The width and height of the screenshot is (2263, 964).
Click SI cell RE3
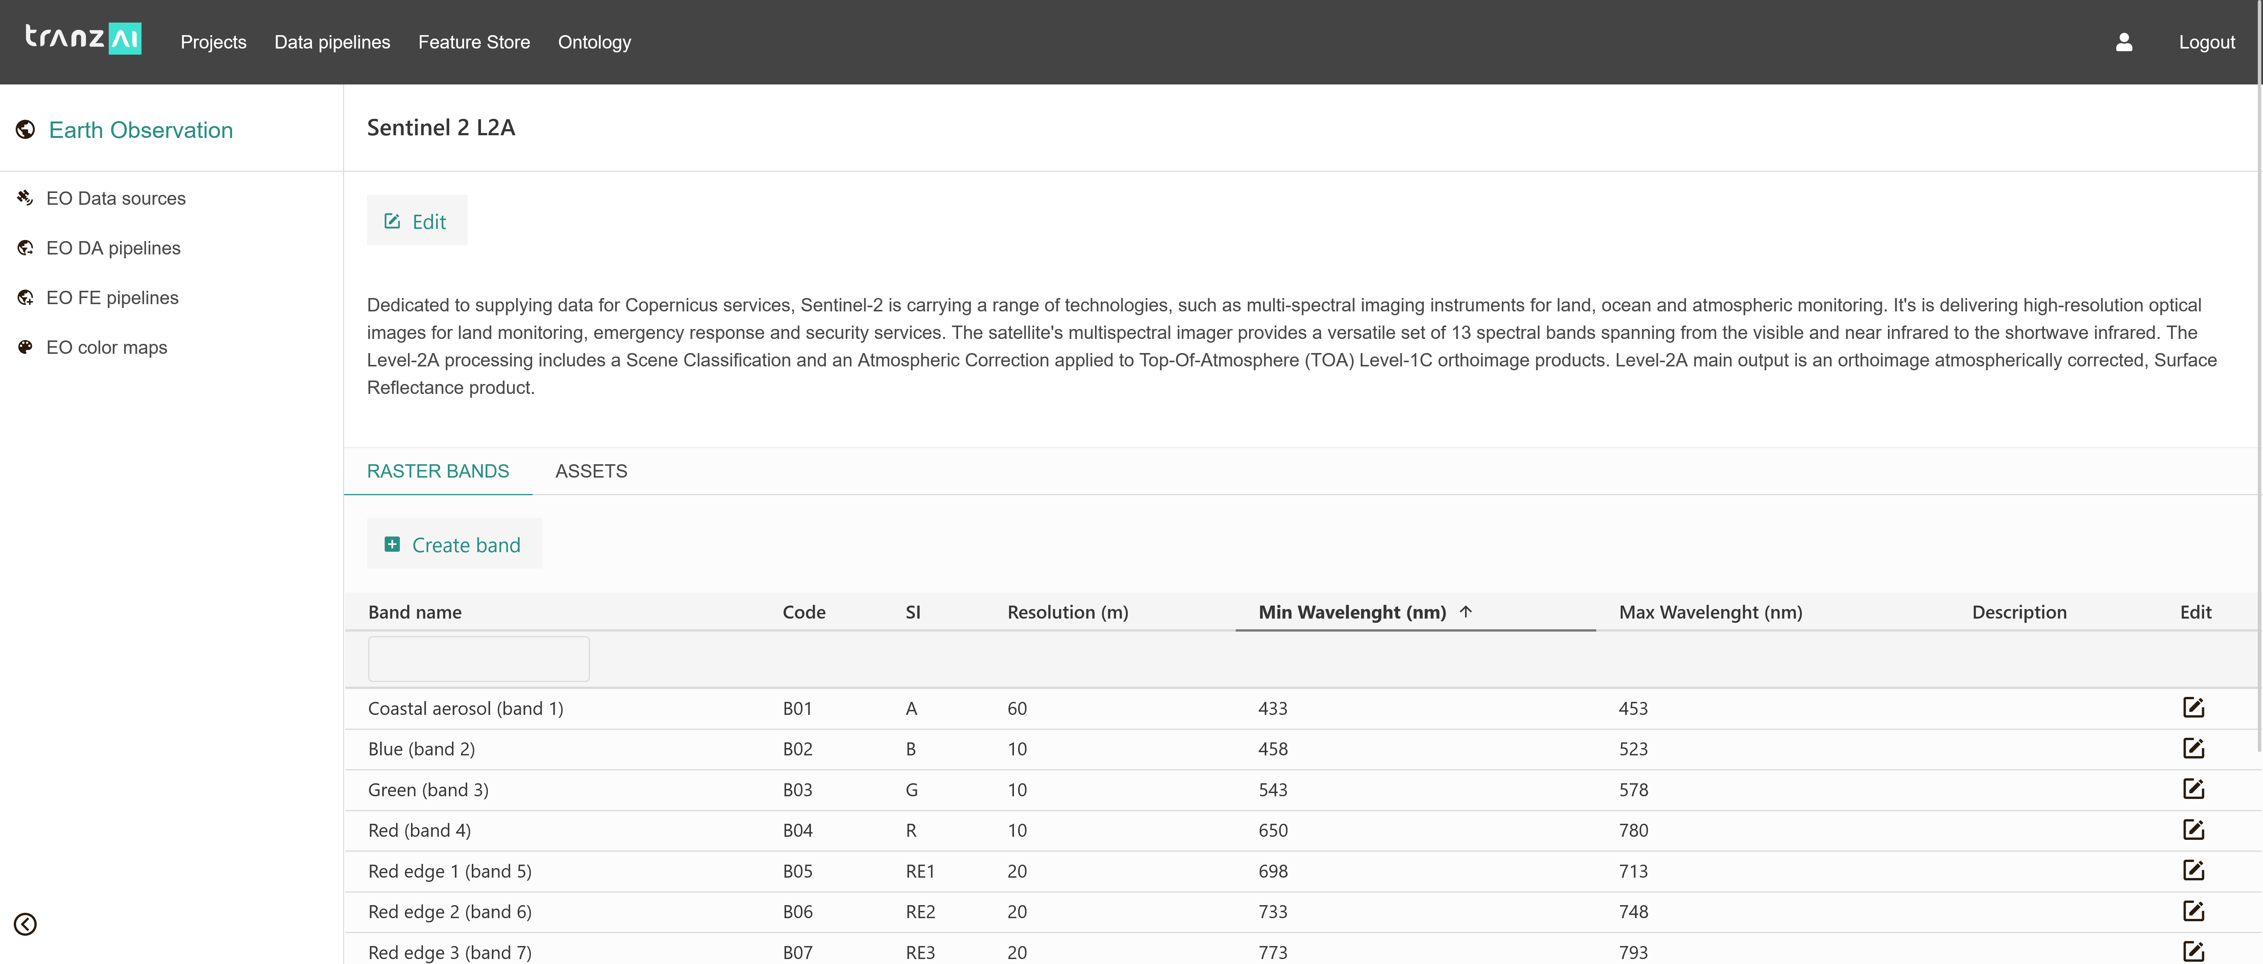(920, 953)
